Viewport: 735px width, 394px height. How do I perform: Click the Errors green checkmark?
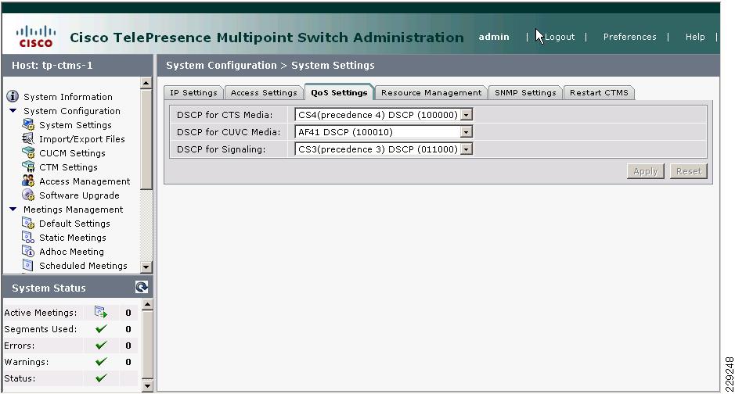pyautogui.click(x=101, y=346)
